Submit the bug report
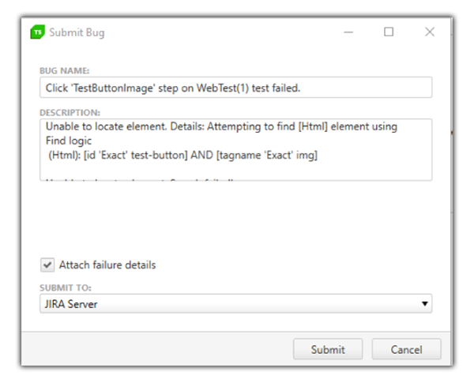The image size is (474, 383). (x=328, y=349)
